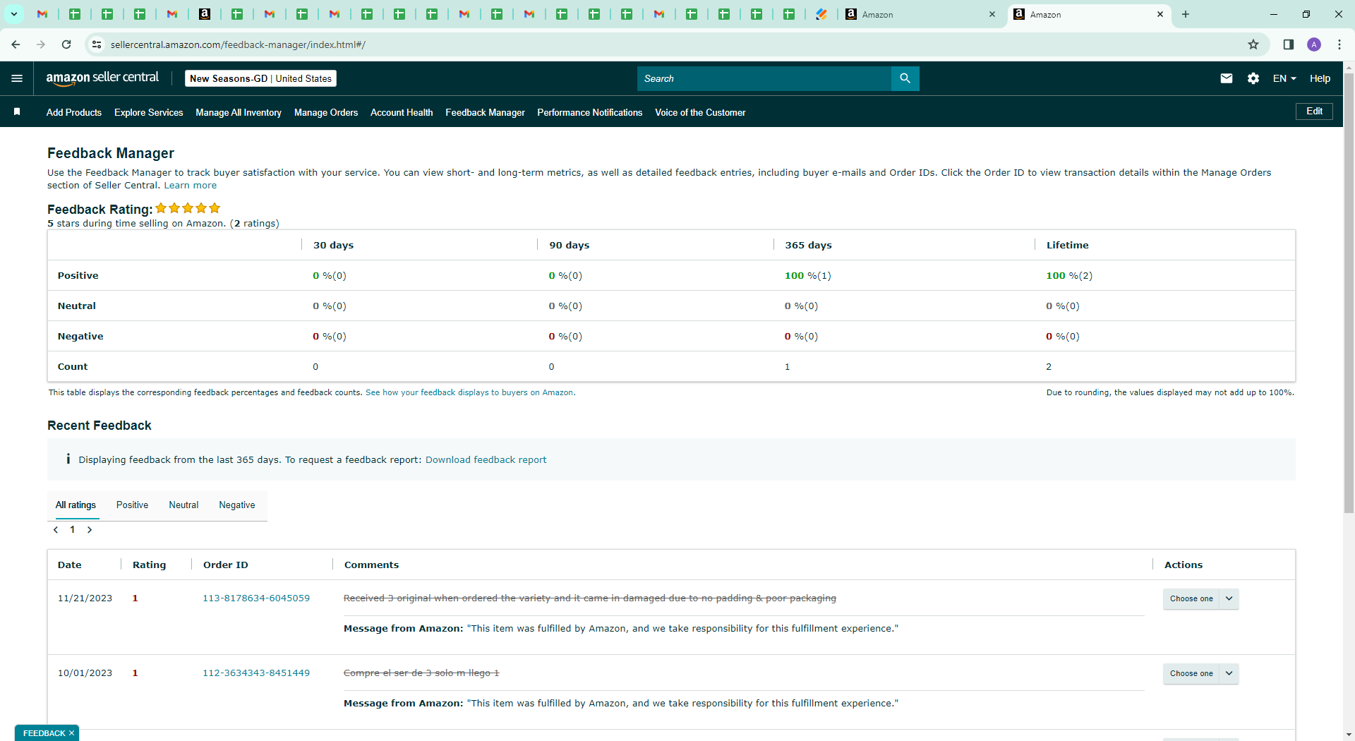The image size is (1355, 741).
Task: Open Manage All Inventory
Action: [x=239, y=112]
